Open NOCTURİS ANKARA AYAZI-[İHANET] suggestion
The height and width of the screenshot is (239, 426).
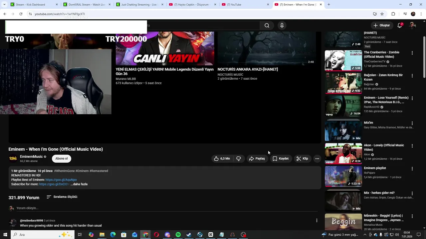248,69
